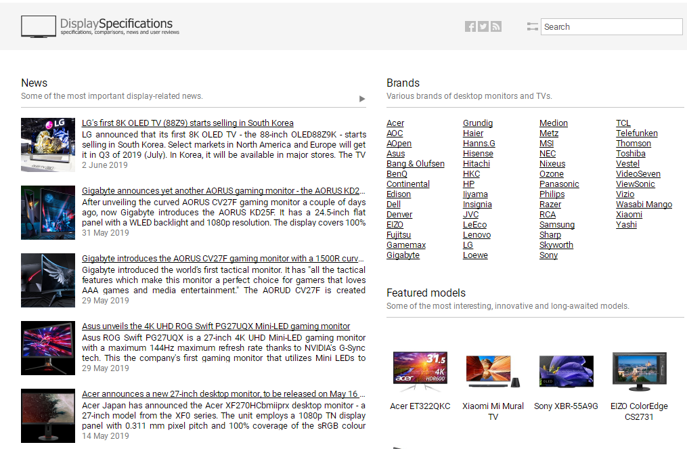The width and height of the screenshot is (687, 449).
Task: Click the AORUS KD25F news thumbnail
Action: [x=48, y=213]
